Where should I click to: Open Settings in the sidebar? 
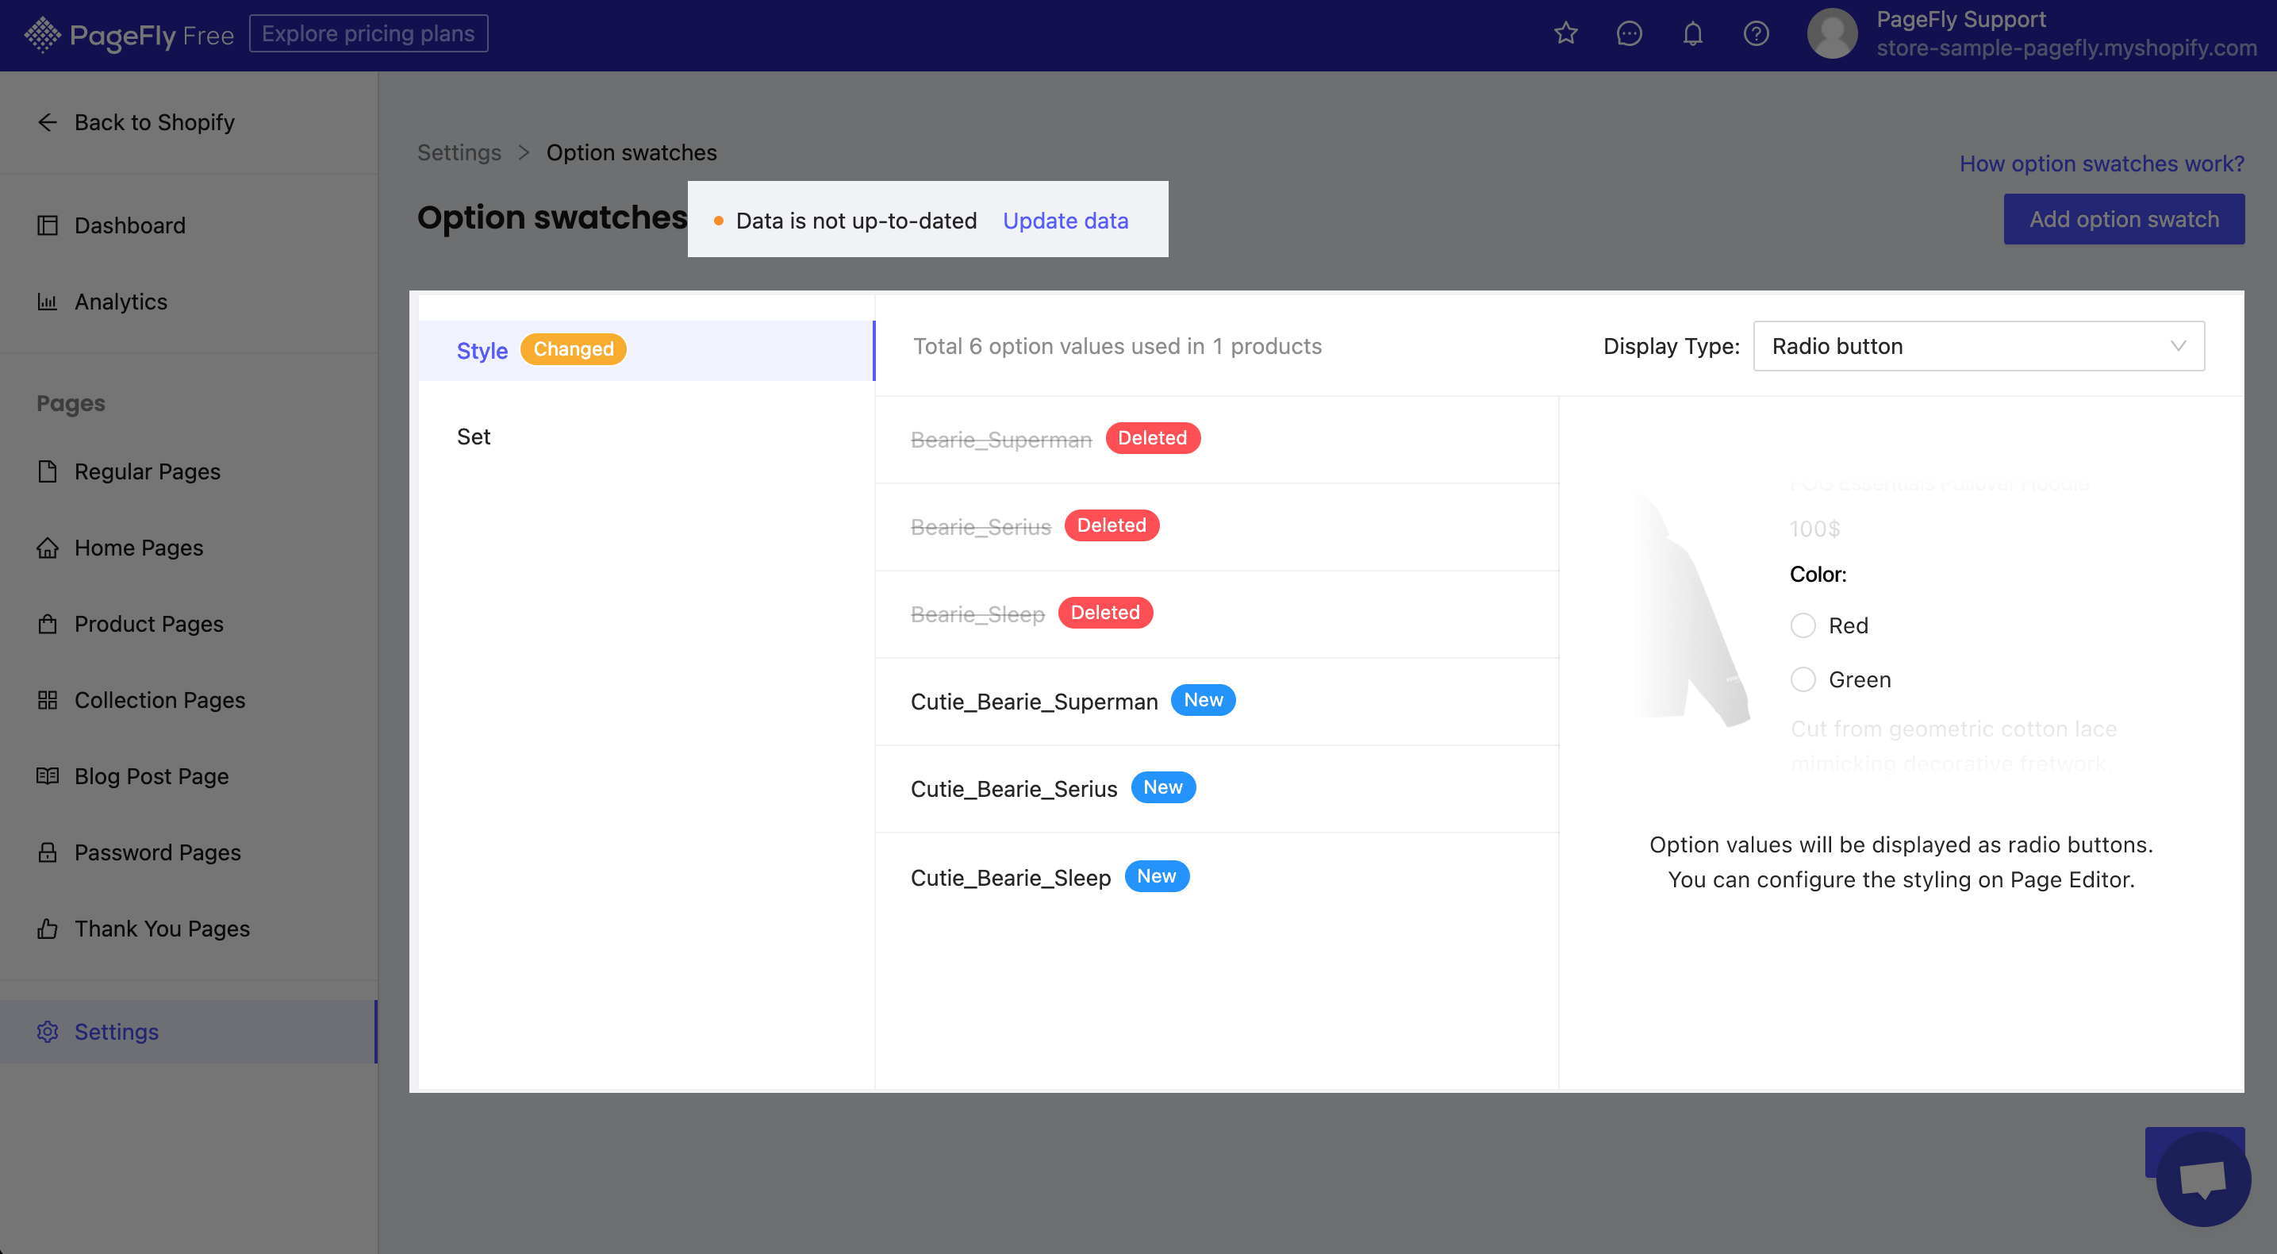pyautogui.click(x=189, y=1031)
